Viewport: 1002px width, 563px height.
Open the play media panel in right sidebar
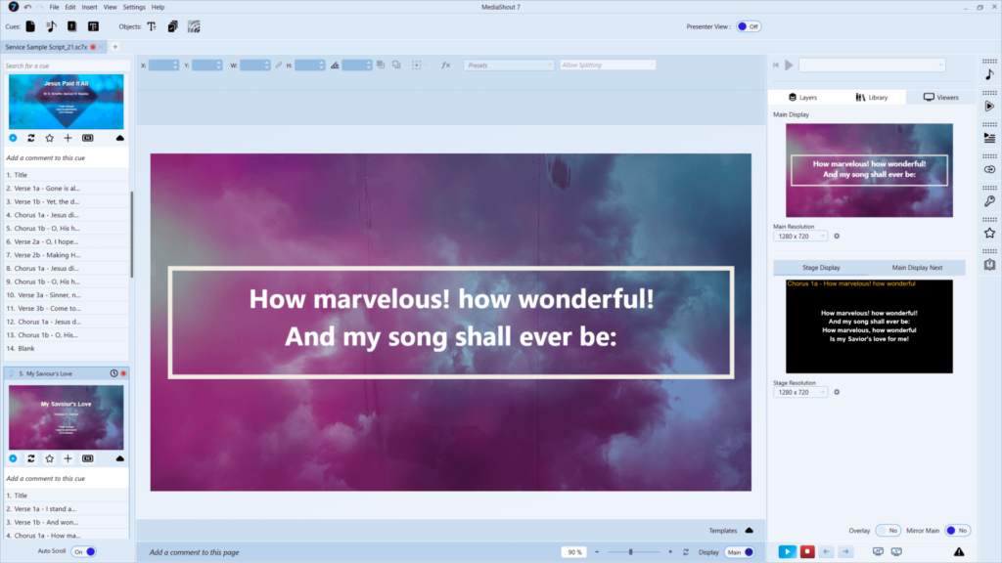point(990,106)
